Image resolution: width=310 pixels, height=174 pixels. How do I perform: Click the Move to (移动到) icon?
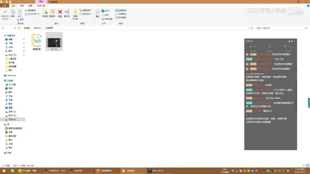point(45,14)
